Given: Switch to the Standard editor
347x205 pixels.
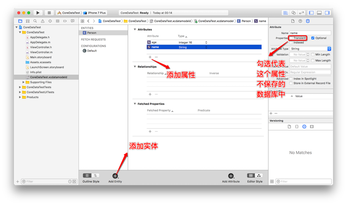Looking at the screenshot, I should (285, 13).
